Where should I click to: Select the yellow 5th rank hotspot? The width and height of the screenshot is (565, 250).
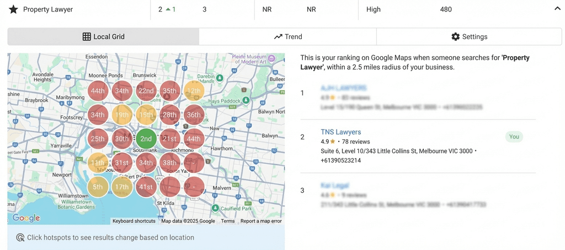pos(98,187)
